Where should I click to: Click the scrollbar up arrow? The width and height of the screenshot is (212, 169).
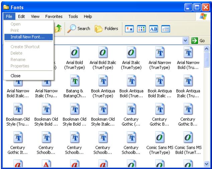[x=206, y=49]
